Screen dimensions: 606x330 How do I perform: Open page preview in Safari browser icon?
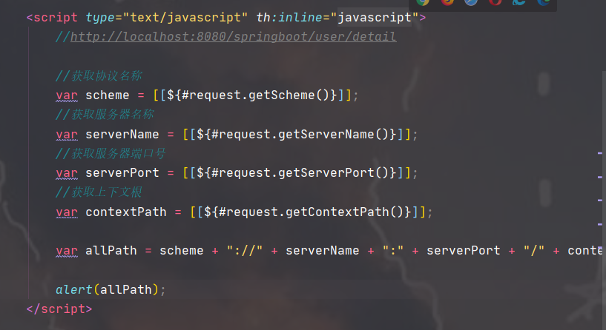[x=471, y=2]
